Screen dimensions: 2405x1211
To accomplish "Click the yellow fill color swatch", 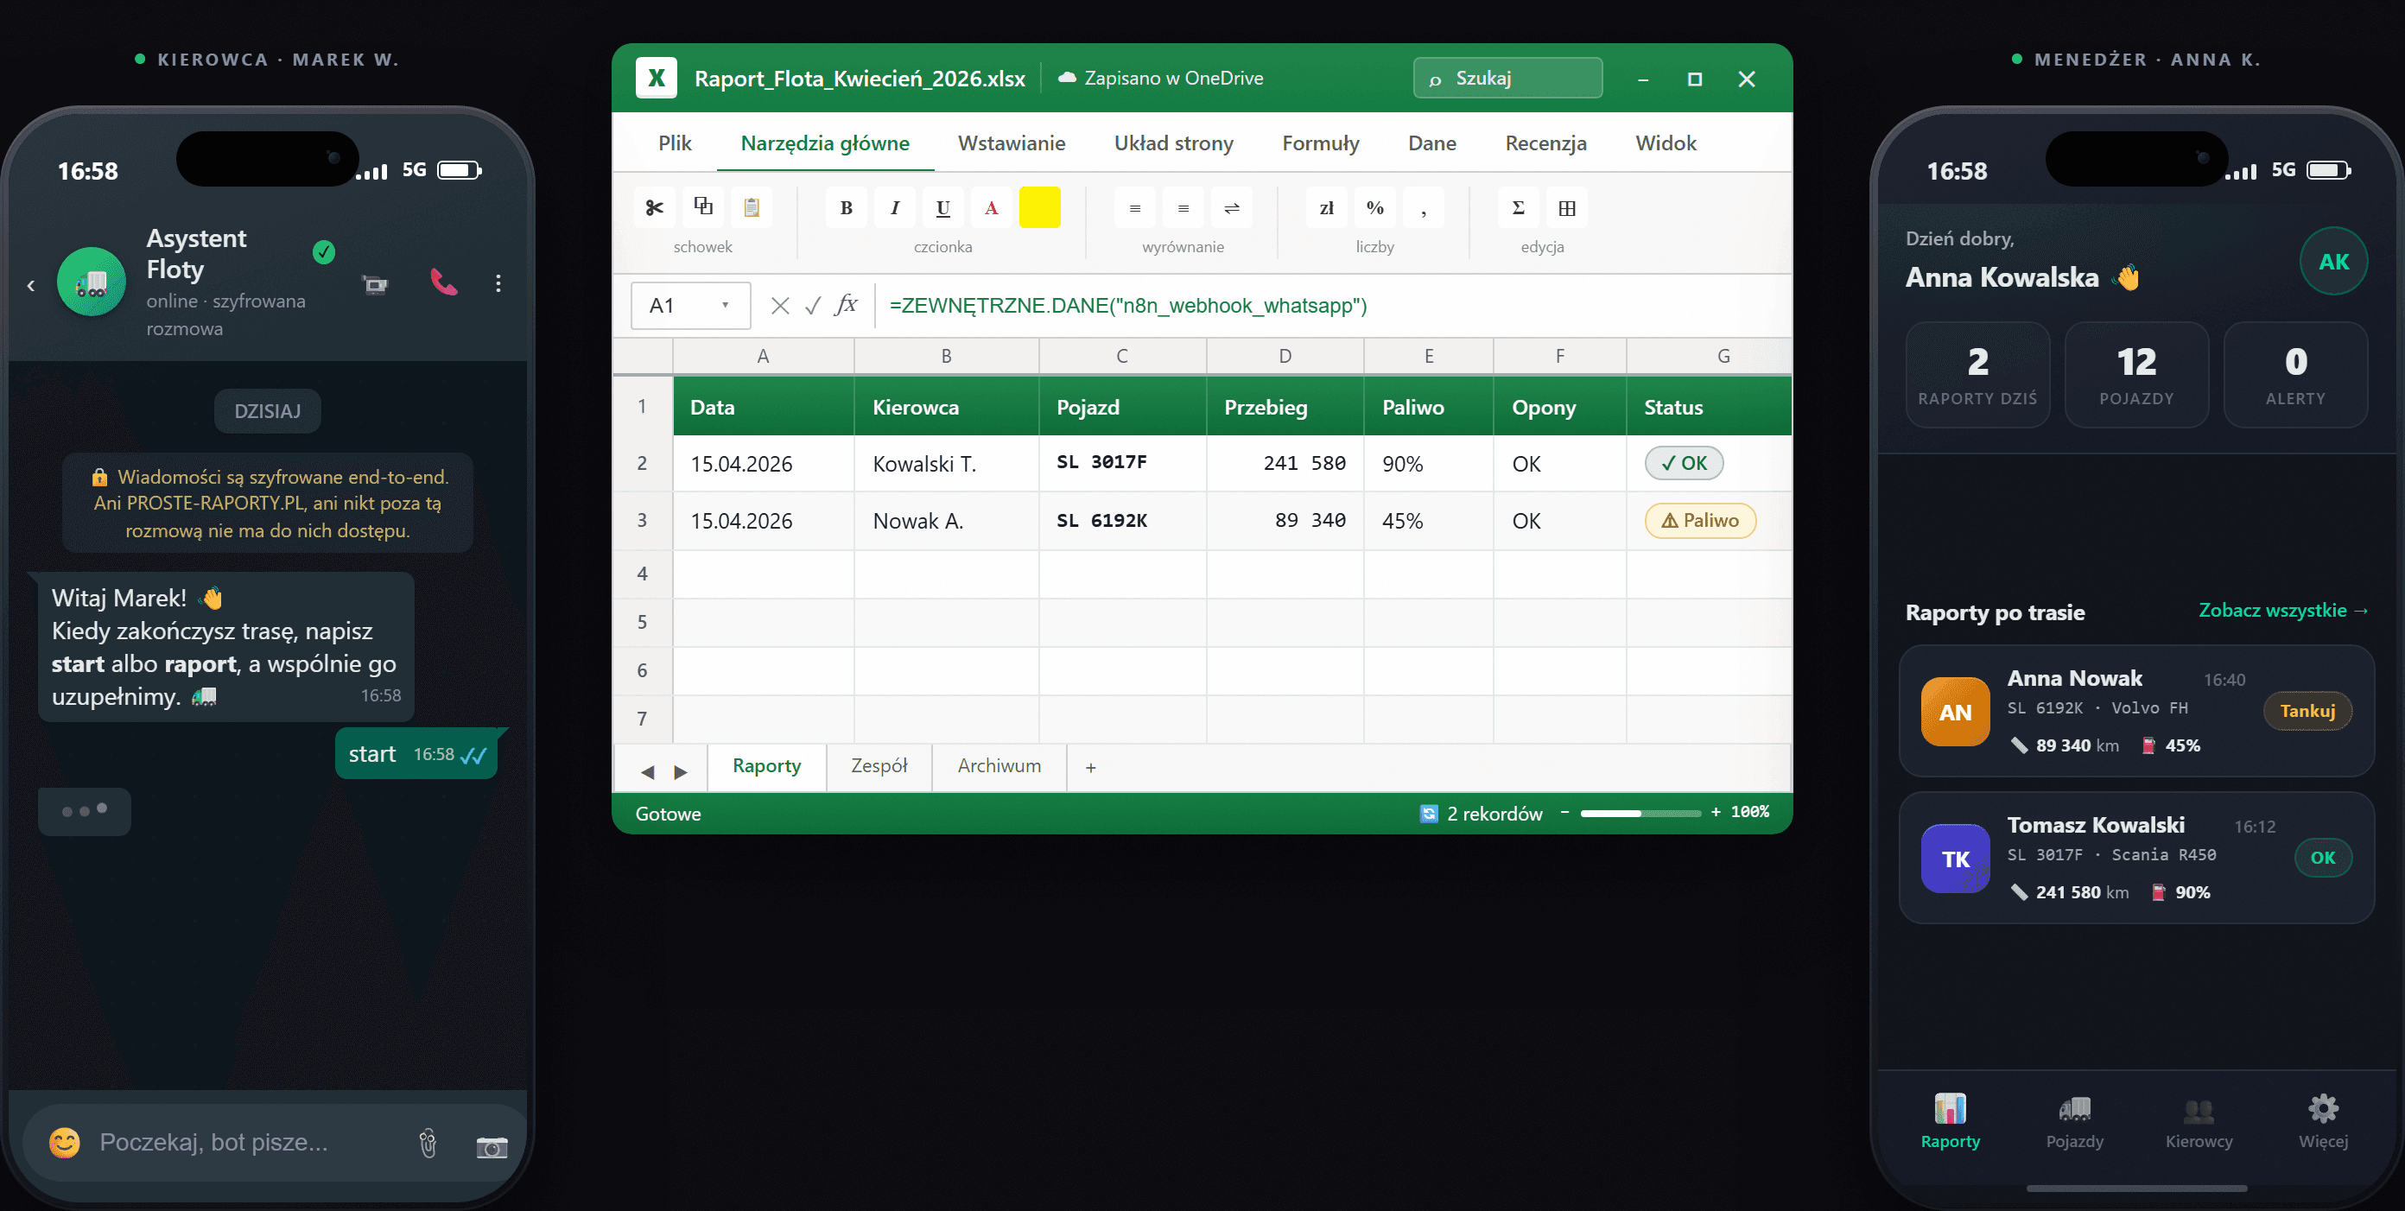I will pos(1040,207).
